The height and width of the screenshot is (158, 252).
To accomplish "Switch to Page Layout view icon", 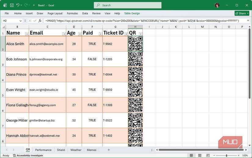I will 200,156.
